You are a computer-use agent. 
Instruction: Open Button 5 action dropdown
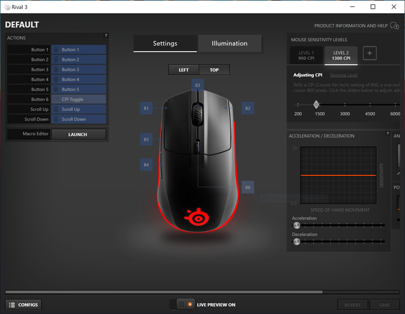pos(78,89)
